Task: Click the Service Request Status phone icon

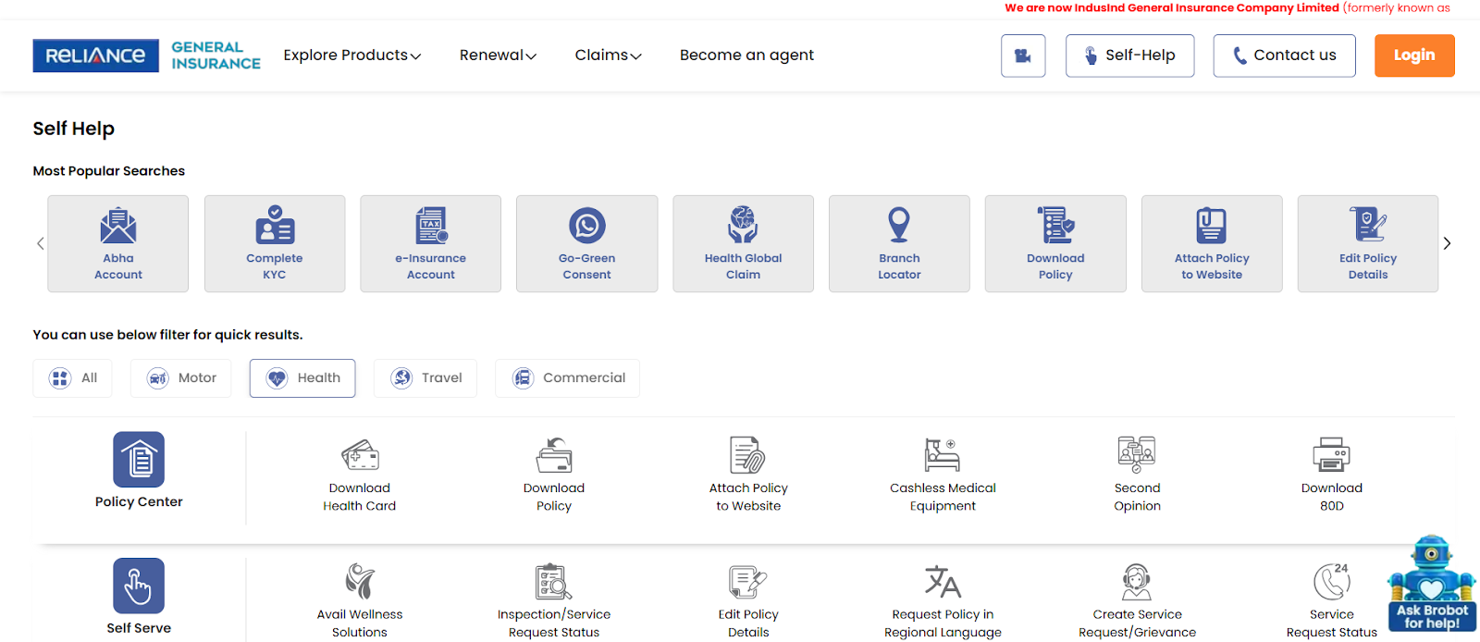Action: pyautogui.click(x=1331, y=581)
